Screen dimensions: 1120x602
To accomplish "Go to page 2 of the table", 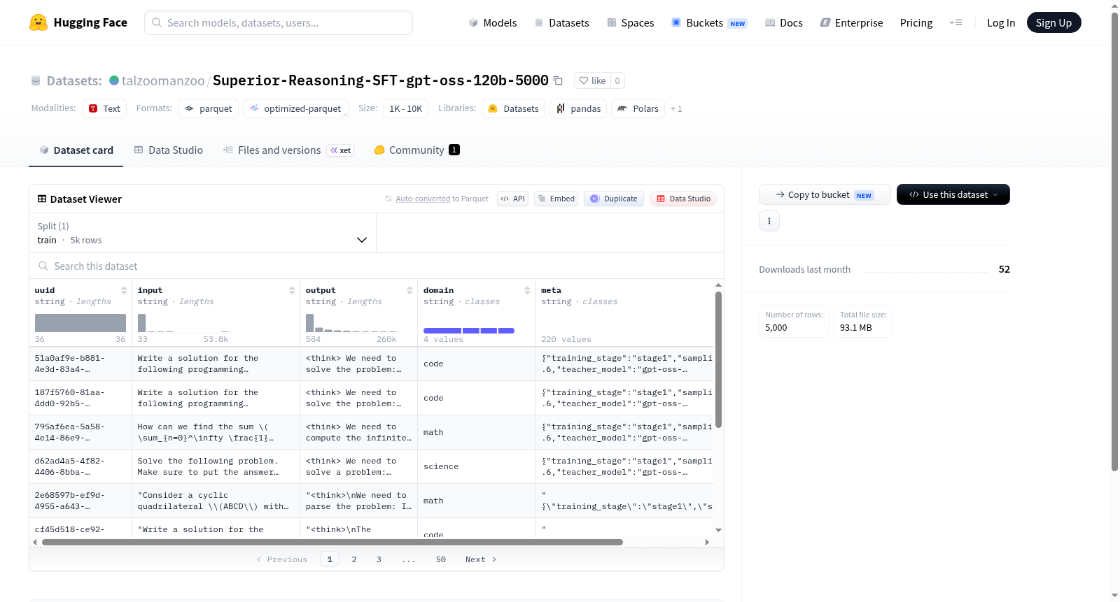I will [x=354, y=559].
